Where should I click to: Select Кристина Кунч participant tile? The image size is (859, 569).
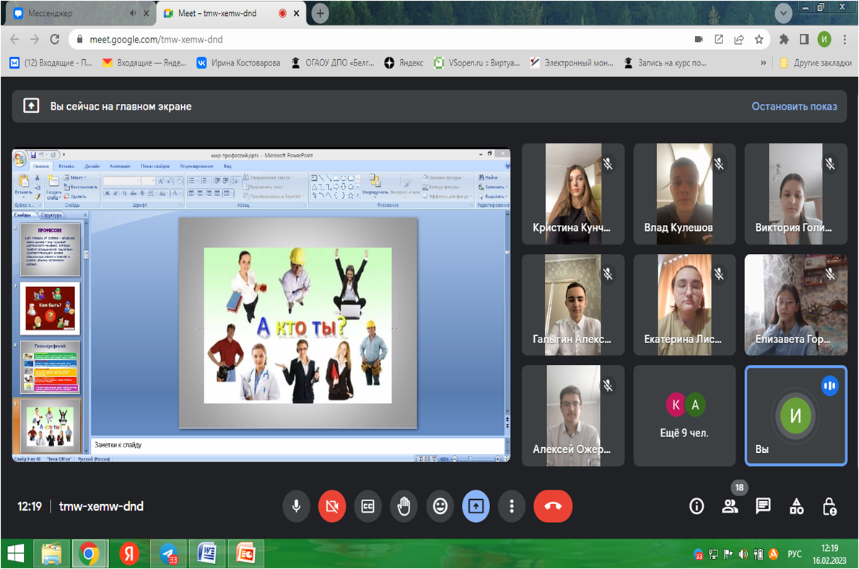(x=573, y=194)
